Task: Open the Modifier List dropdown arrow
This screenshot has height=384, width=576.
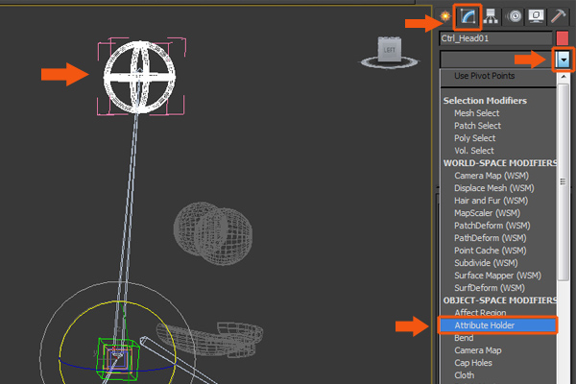Action: (x=564, y=60)
